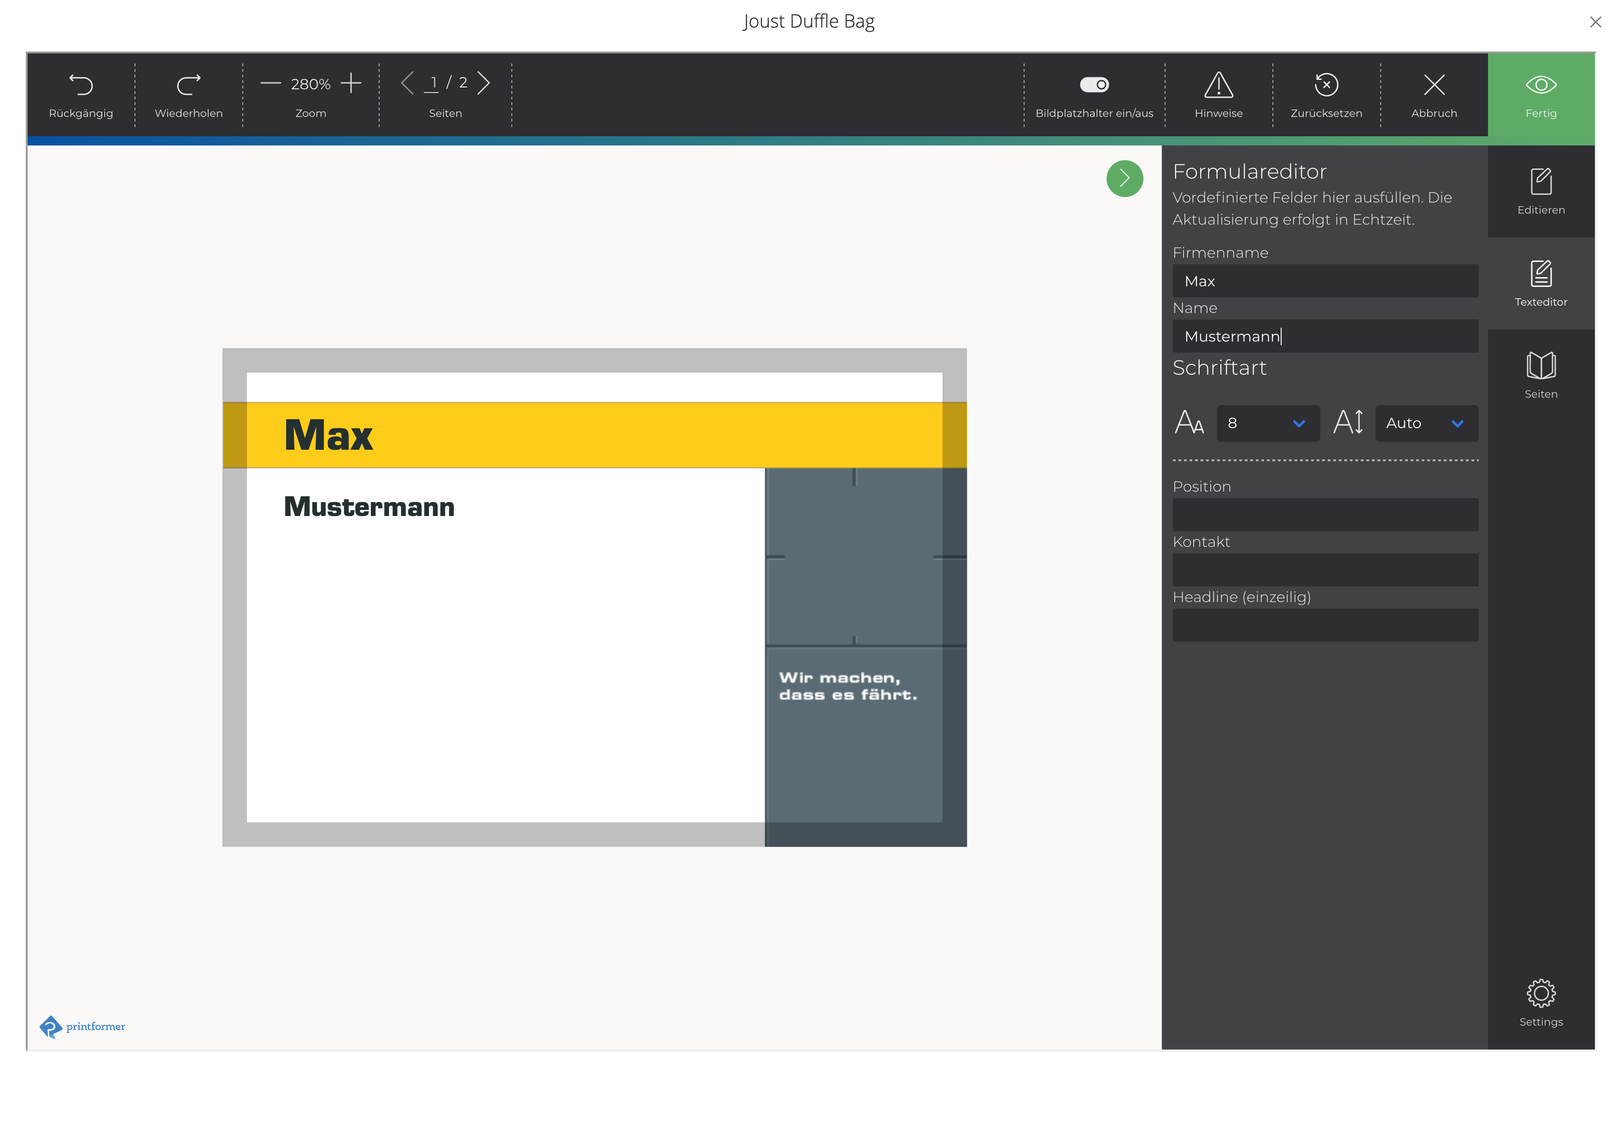Click the Position input field

1325,515
